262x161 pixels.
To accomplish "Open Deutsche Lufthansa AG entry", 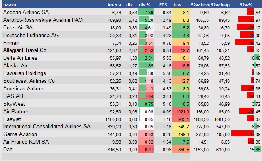I will [x=31, y=35].
